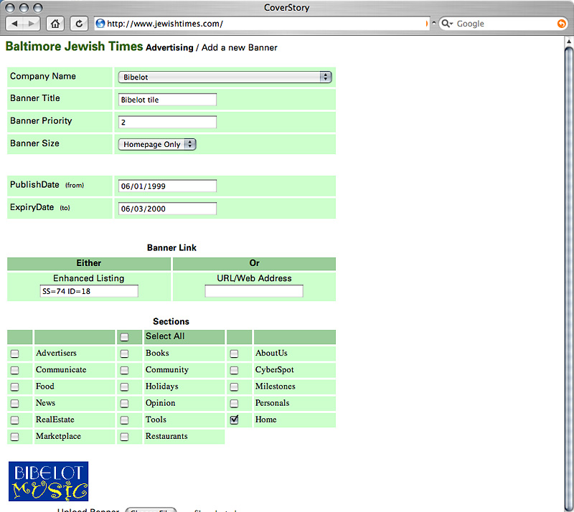Screen dimensions: 574x512
Task: Check the Advertisers section checkbox
Action: [x=14, y=354]
